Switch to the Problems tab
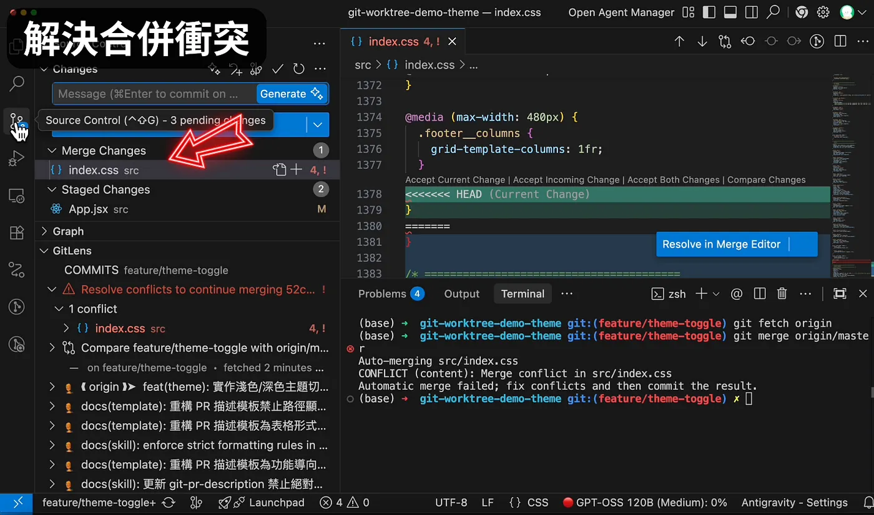This screenshot has height=515, width=874. [391, 294]
